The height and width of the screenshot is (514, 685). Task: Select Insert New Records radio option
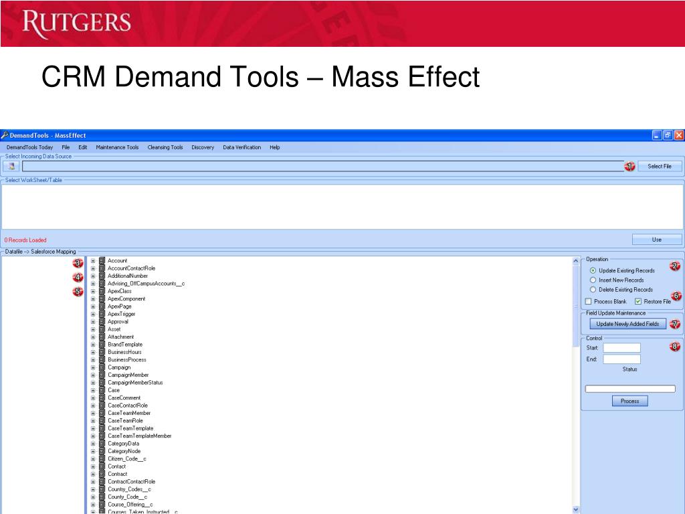593,280
